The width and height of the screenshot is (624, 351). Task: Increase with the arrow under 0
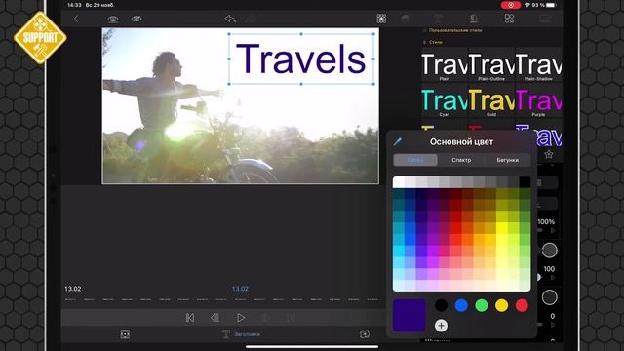click(x=553, y=325)
